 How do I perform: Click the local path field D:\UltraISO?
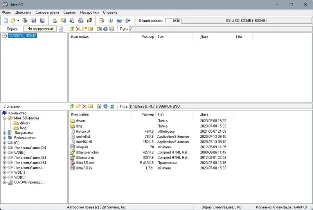pyautogui.click(x=221, y=107)
